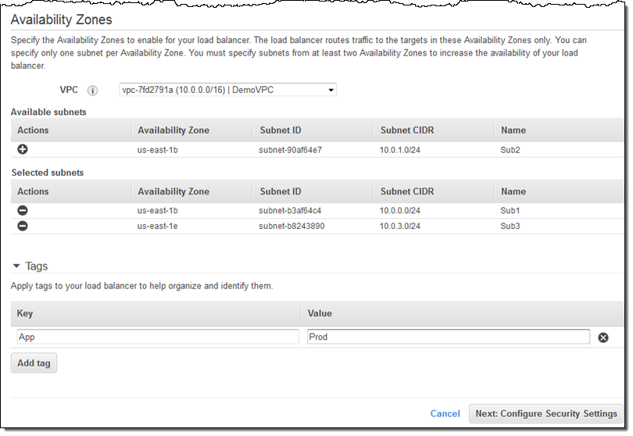Click the Tags section heading text
Image resolution: width=633 pixels, height=436 pixels.
(x=36, y=266)
